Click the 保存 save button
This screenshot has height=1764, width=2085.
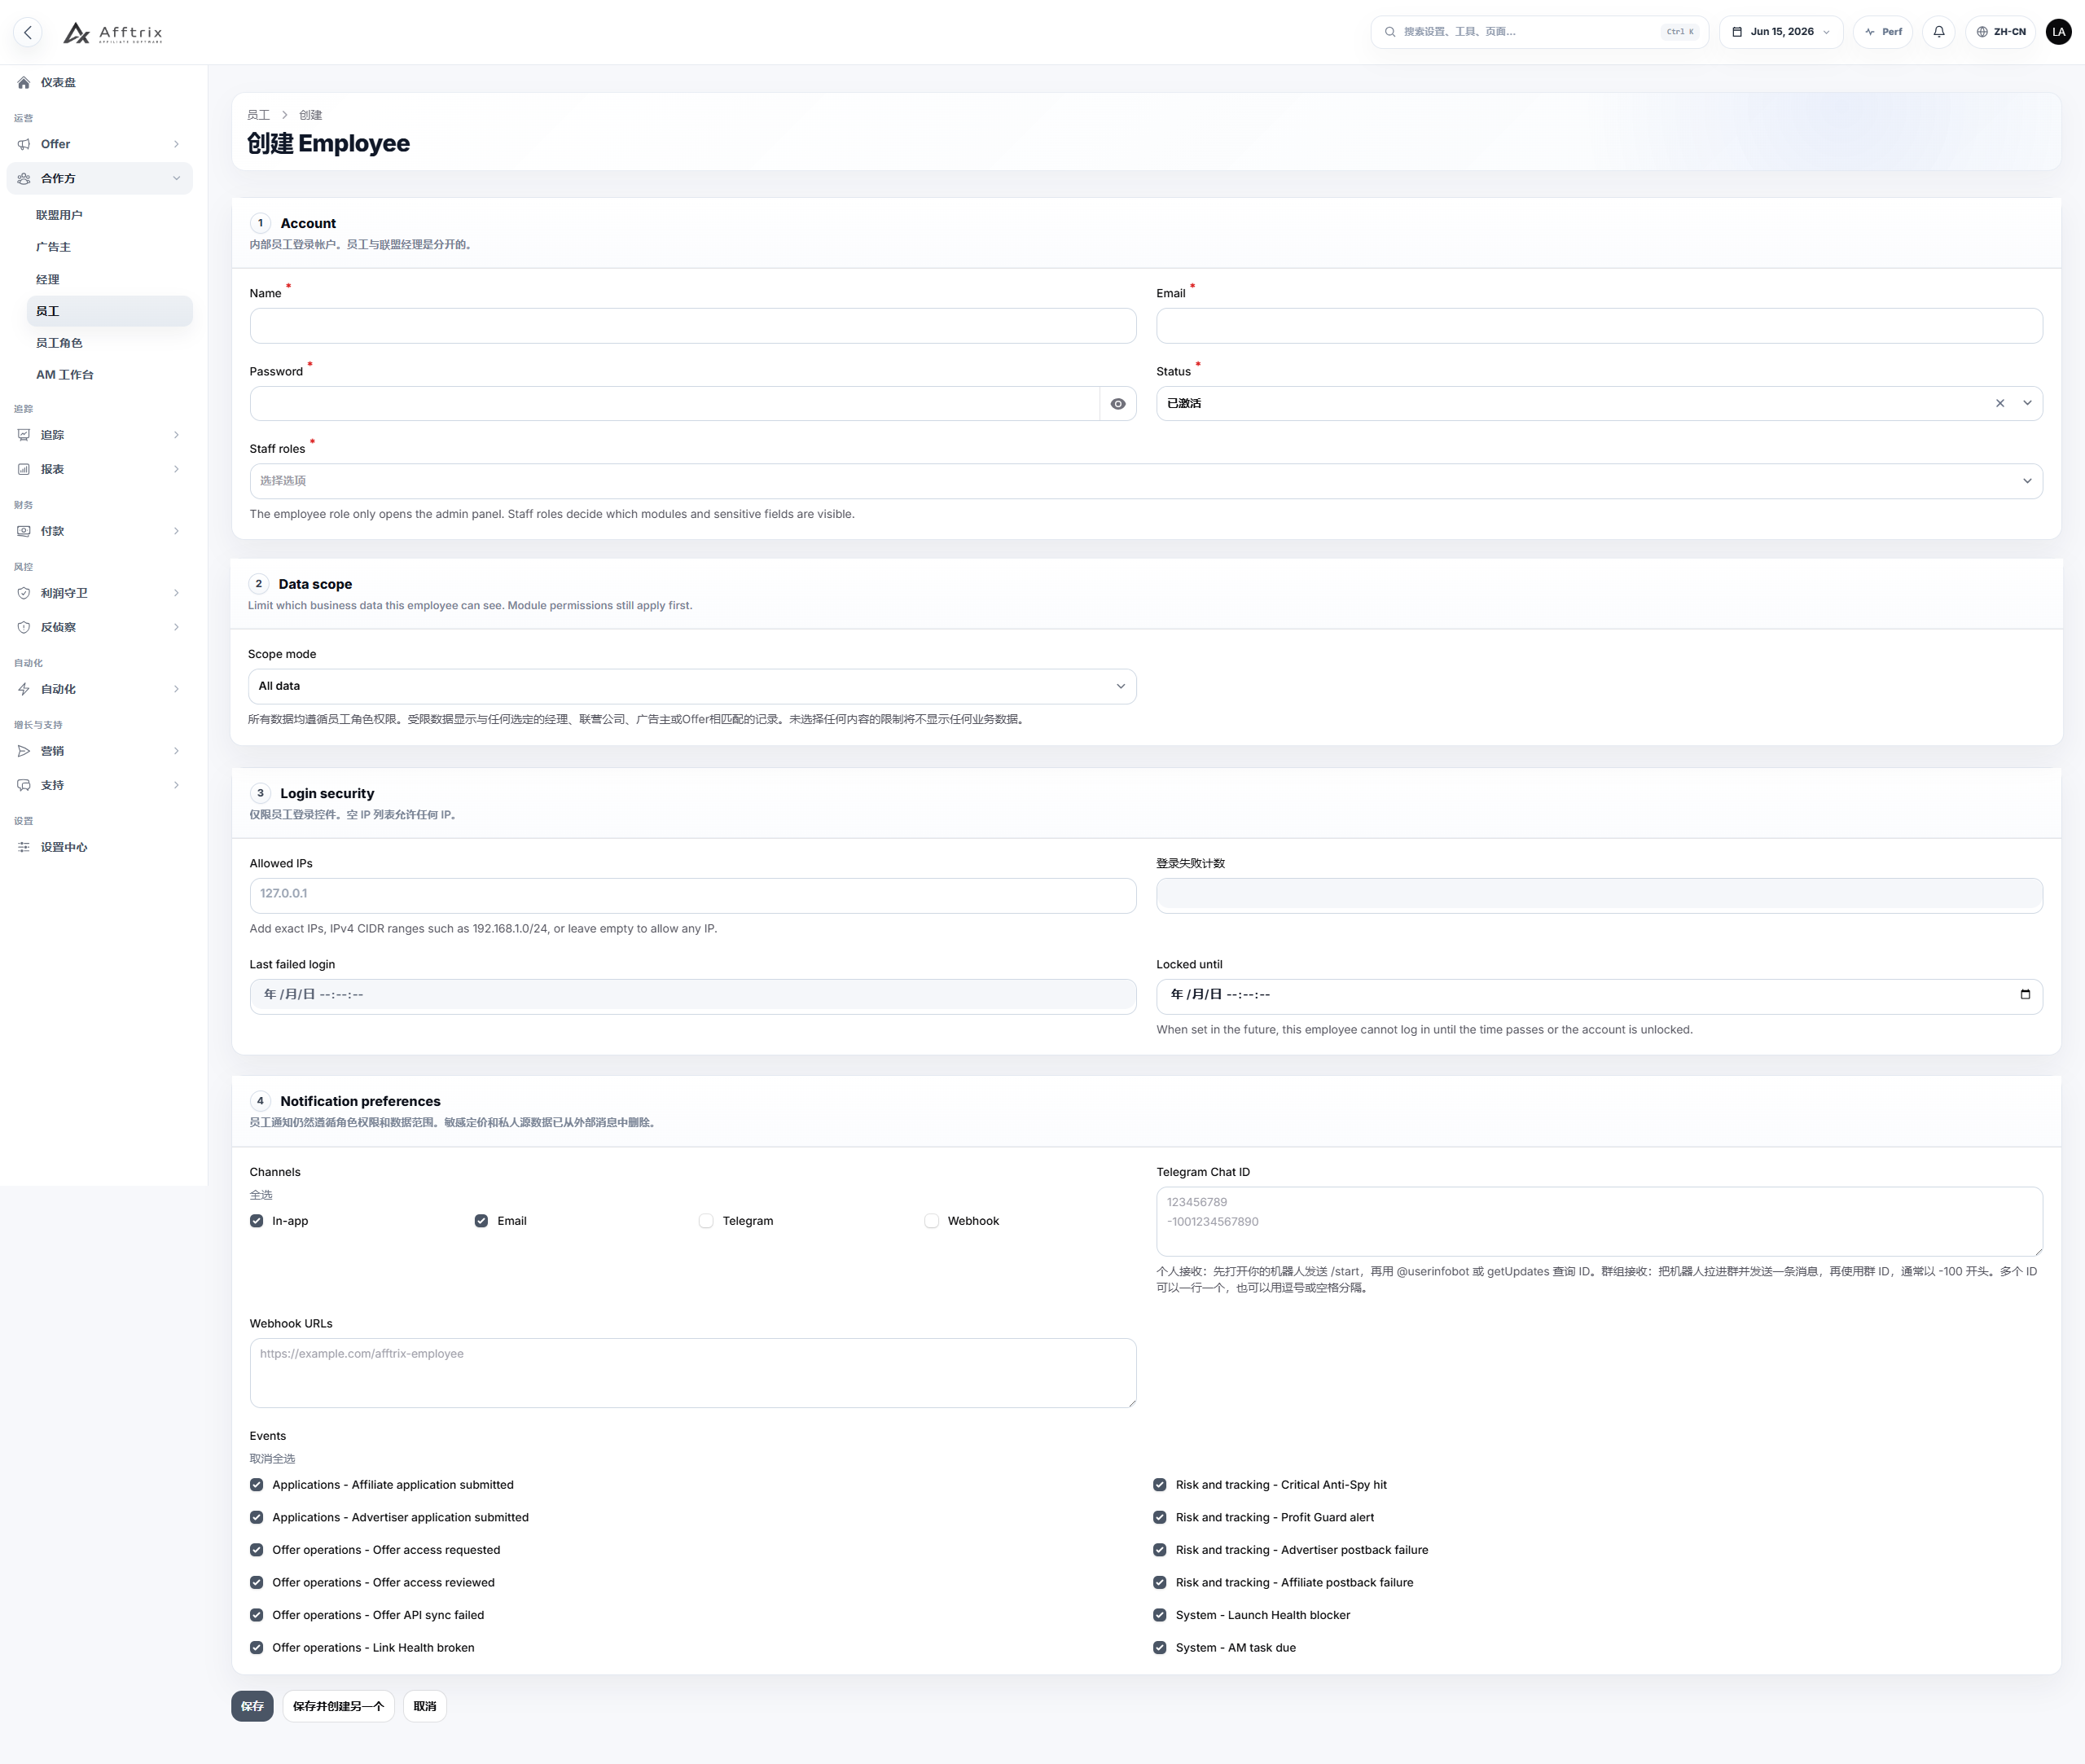(252, 1706)
